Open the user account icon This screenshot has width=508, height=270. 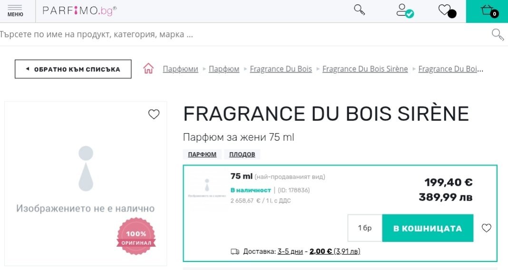click(x=405, y=11)
